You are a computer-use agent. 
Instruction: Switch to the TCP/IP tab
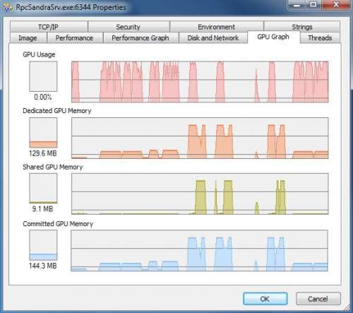click(x=49, y=27)
